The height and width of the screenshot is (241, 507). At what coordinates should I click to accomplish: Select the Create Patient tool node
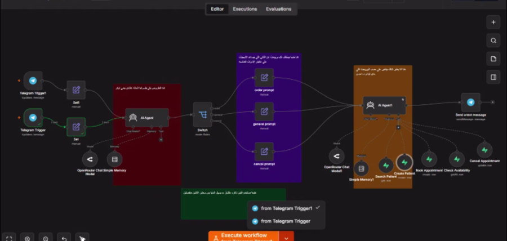click(404, 163)
